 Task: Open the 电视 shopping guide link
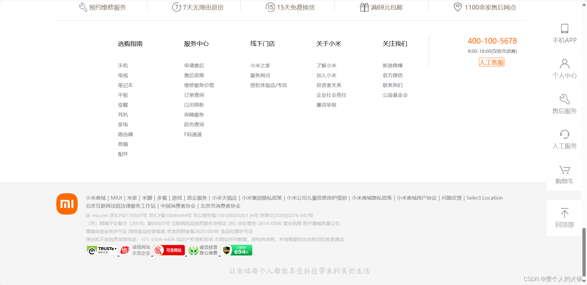[123, 75]
